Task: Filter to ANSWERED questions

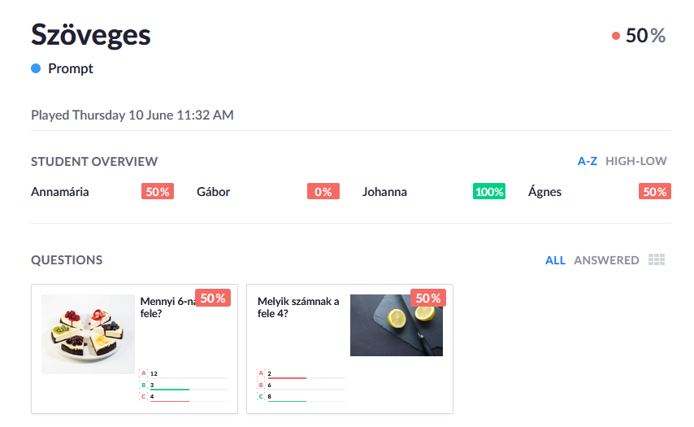Action: coord(606,260)
